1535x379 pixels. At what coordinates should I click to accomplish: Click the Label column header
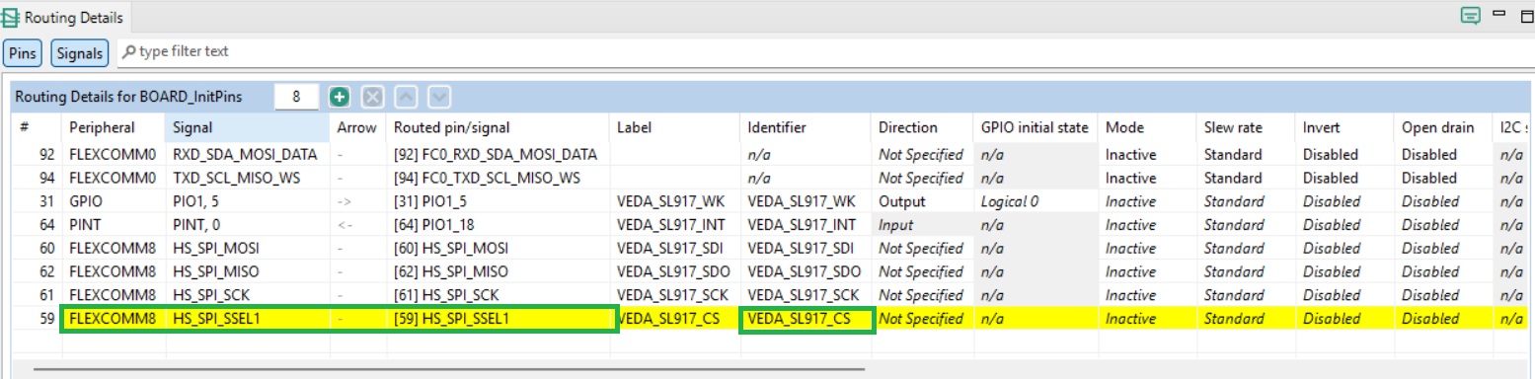(x=674, y=127)
